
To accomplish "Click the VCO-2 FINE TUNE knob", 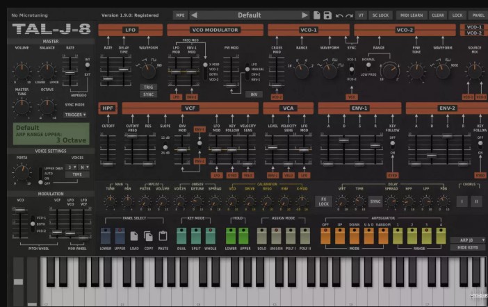I will (x=416, y=72).
